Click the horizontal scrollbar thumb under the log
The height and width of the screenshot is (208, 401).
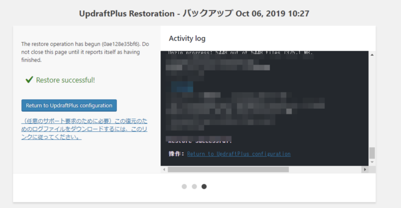pyautogui.click(x=228, y=169)
